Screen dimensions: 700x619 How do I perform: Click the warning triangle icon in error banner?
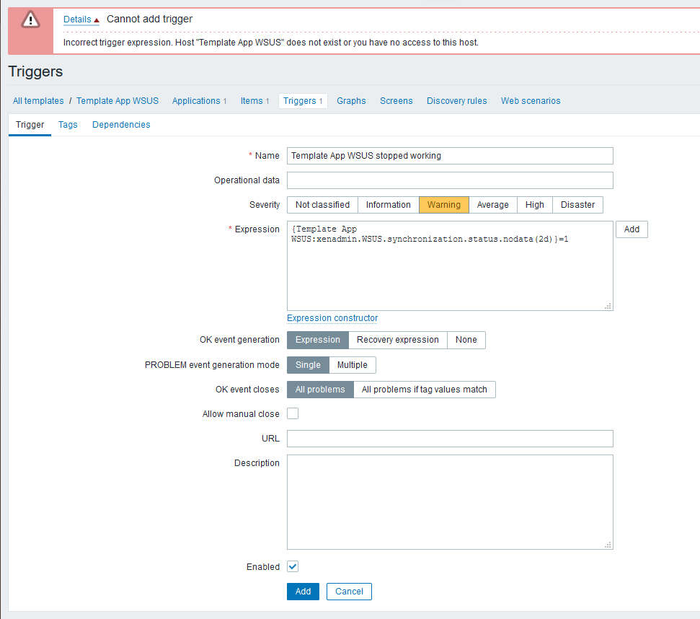tap(30, 20)
